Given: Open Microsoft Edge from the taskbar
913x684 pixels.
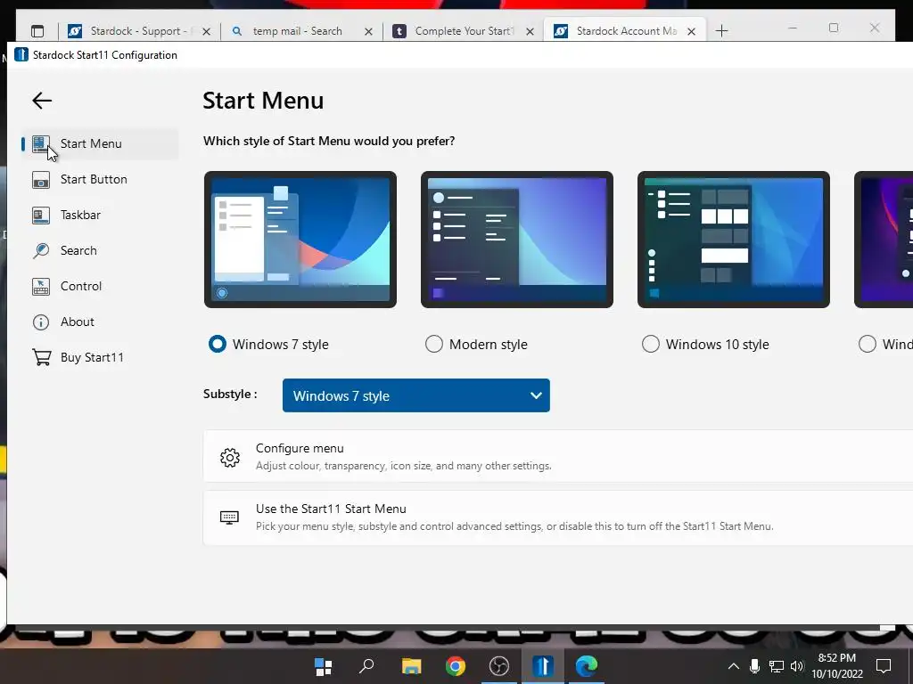Looking at the screenshot, I should click(587, 666).
